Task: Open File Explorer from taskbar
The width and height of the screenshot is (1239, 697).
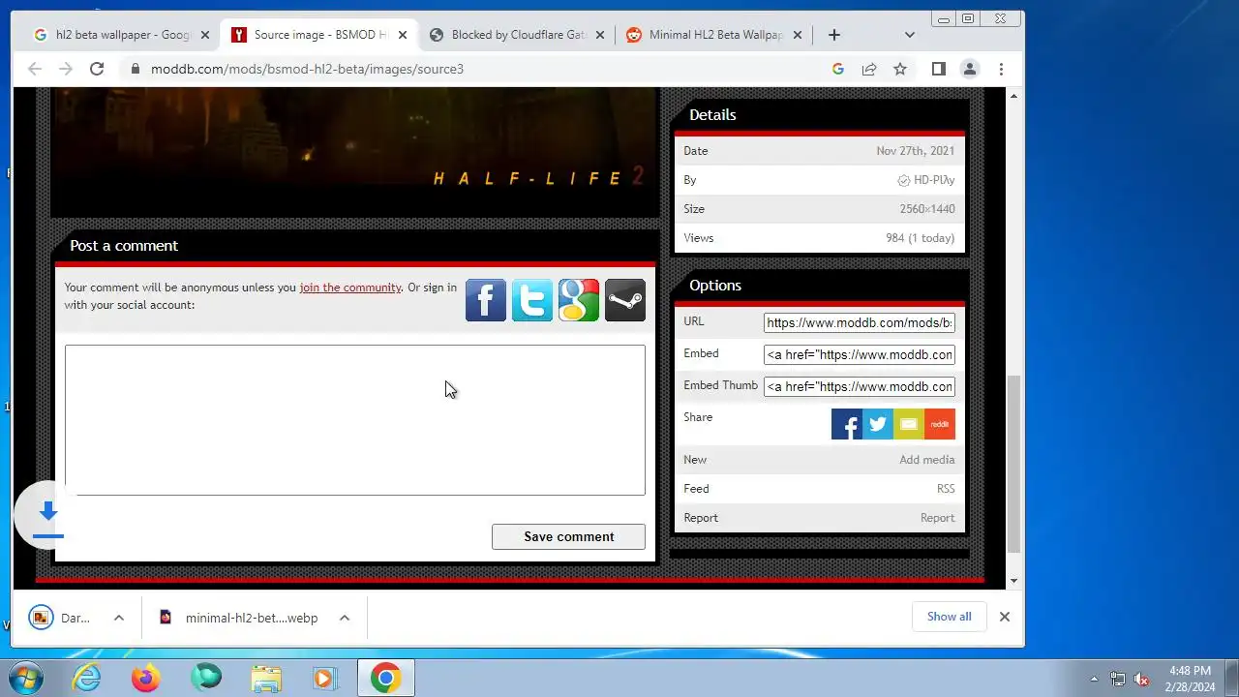Action: (266, 678)
